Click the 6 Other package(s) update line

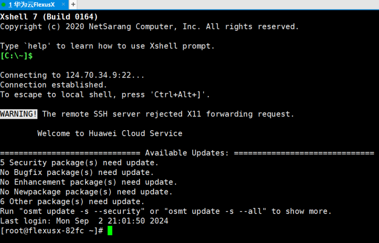coord(72,202)
